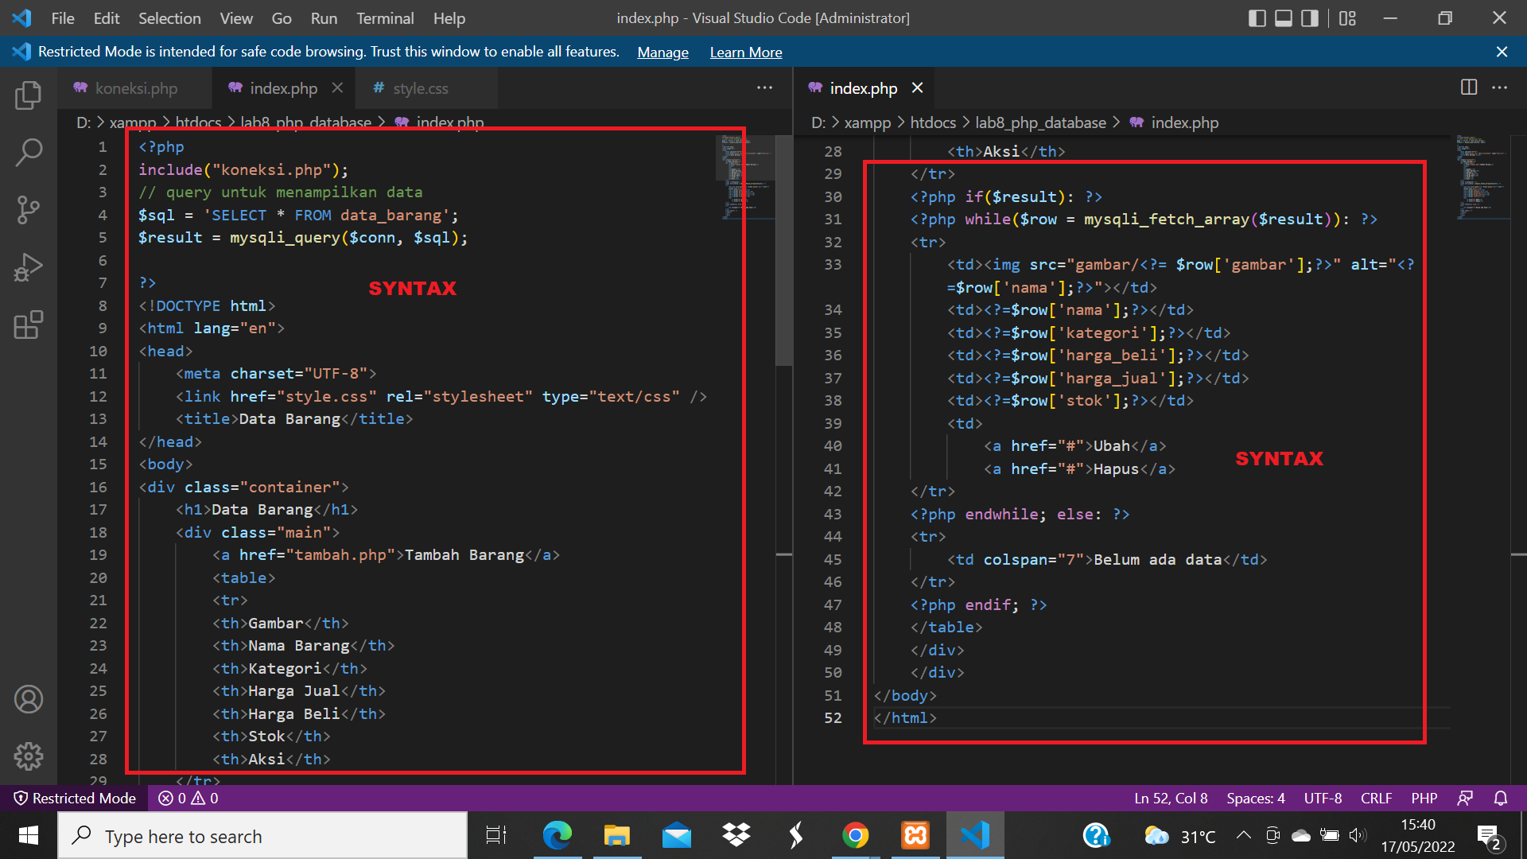Select the Run and Debug icon

(x=29, y=267)
